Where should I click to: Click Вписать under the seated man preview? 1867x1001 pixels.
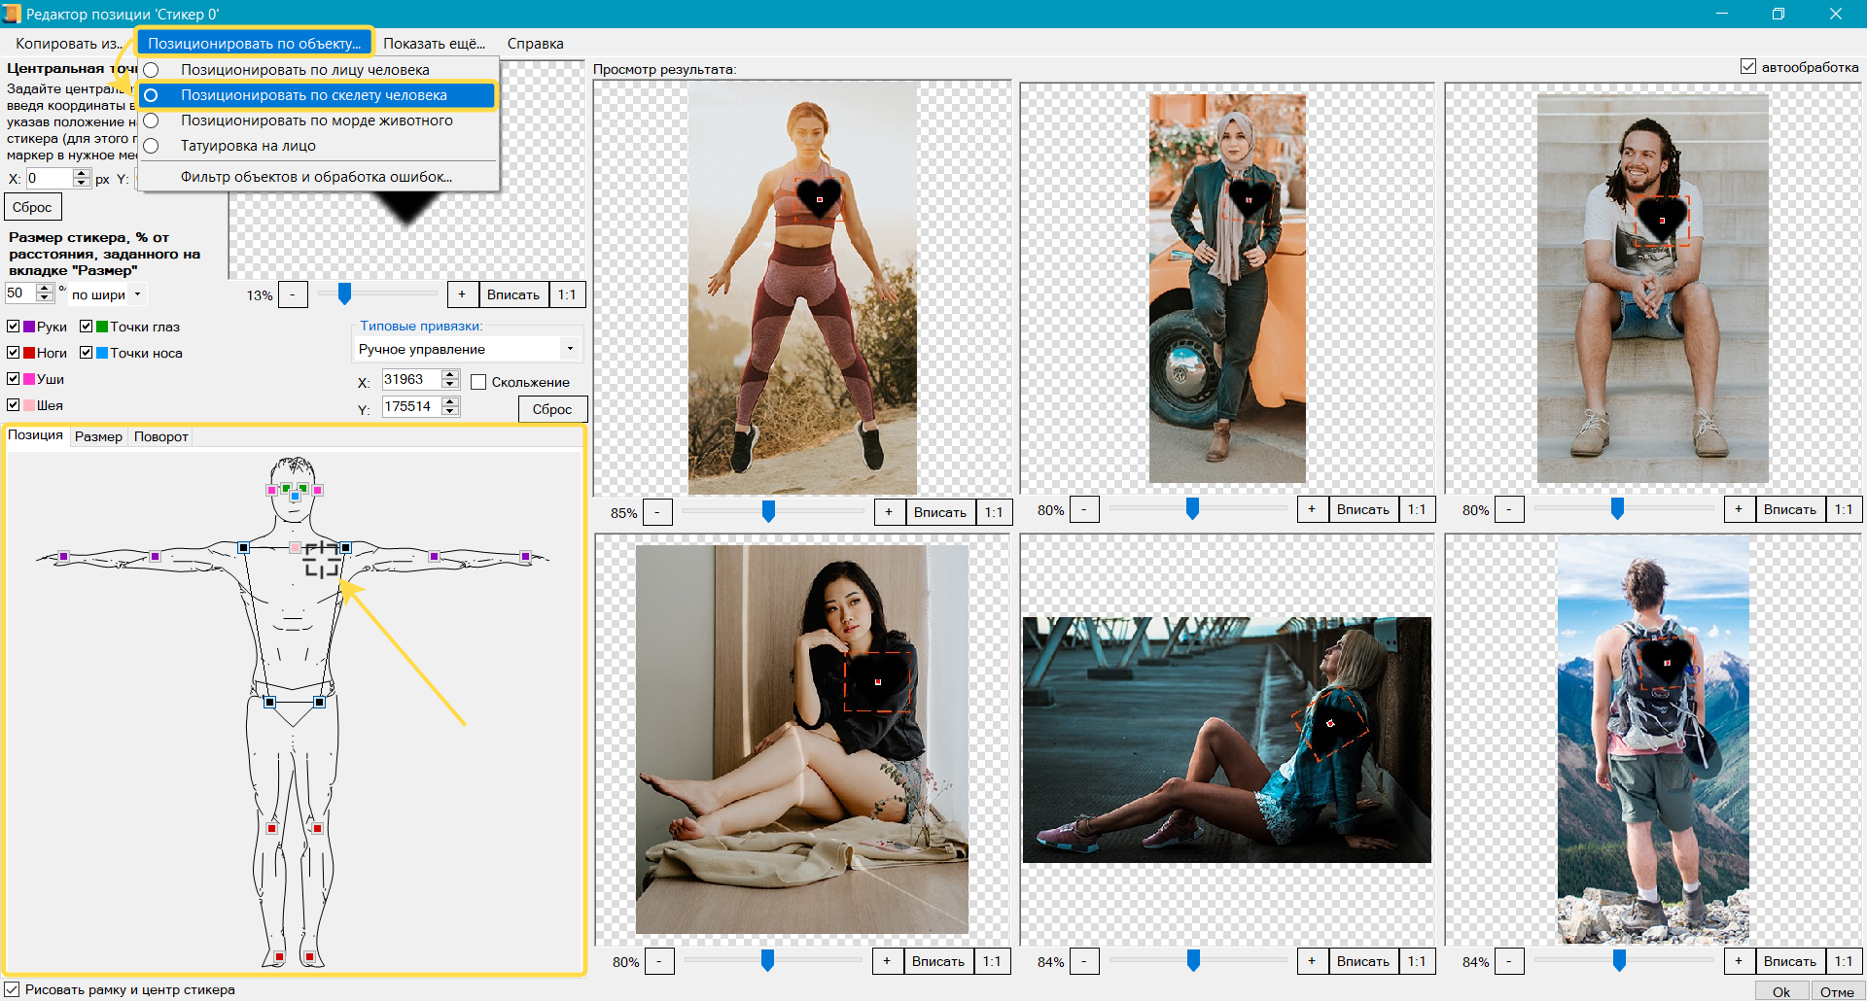[x=1788, y=509]
